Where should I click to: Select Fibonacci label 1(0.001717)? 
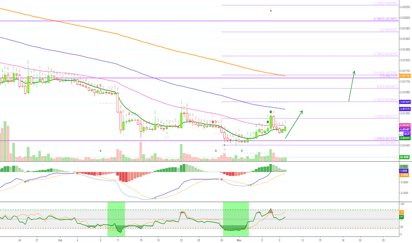389,76
